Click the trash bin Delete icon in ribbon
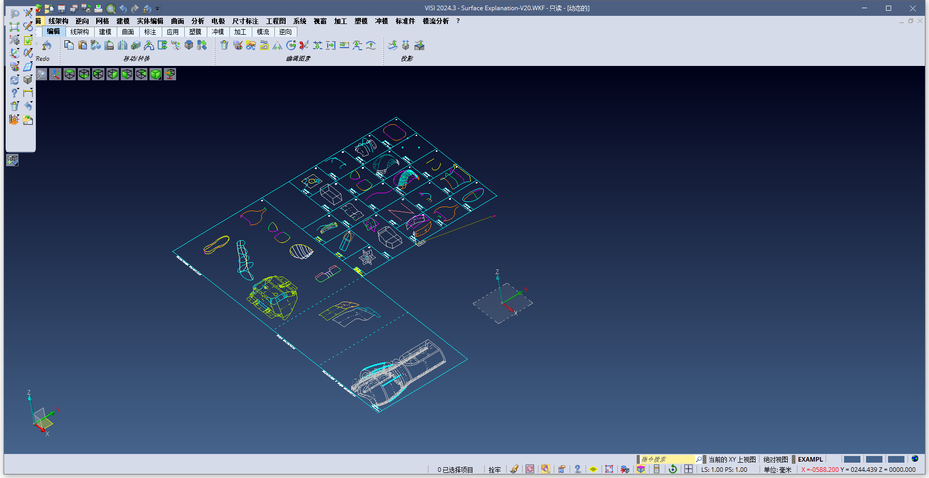The height and width of the screenshot is (478, 929). pos(224,45)
